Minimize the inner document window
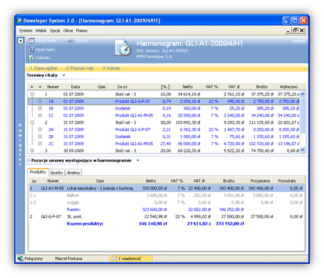The height and width of the screenshot is (278, 324). pyautogui.click(x=288, y=31)
